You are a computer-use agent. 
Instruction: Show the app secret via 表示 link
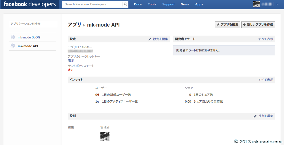(71, 60)
